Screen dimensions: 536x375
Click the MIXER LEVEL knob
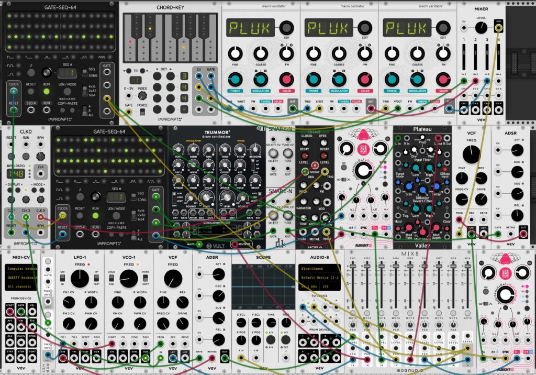[481, 28]
